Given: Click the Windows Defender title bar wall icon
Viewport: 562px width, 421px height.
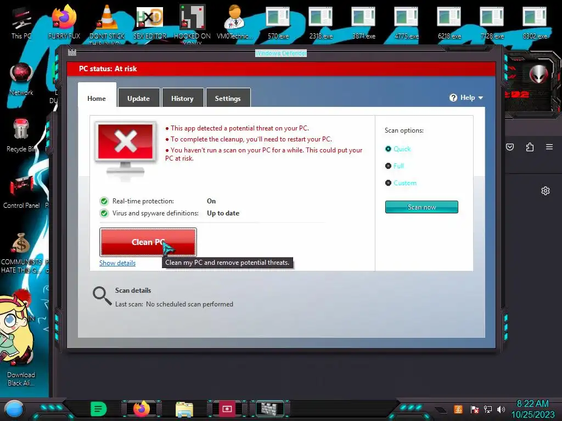Looking at the screenshot, I should (x=72, y=53).
